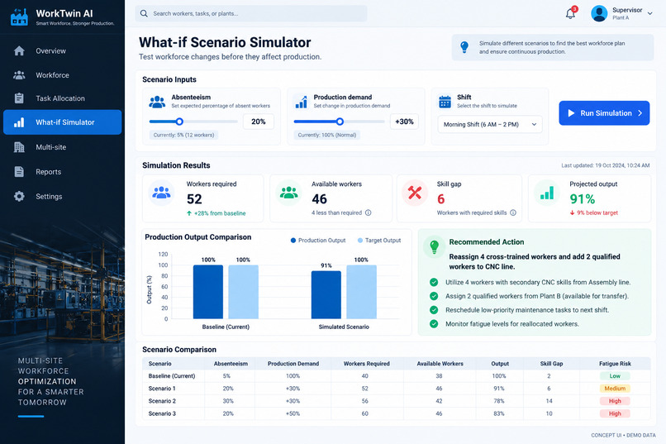Open the Morning Shift dropdown

pos(490,125)
